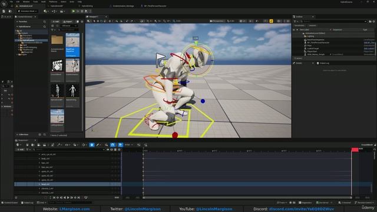Open the Edit menu
Image resolution: width=377 pixels, height=212 pixels.
point(18,2)
